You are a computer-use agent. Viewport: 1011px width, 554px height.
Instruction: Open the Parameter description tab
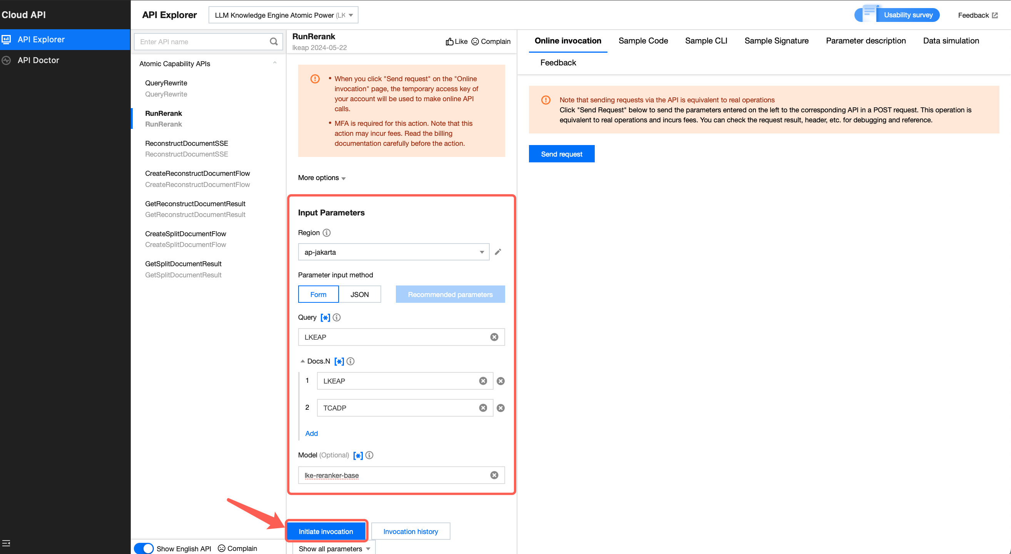tap(866, 41)
